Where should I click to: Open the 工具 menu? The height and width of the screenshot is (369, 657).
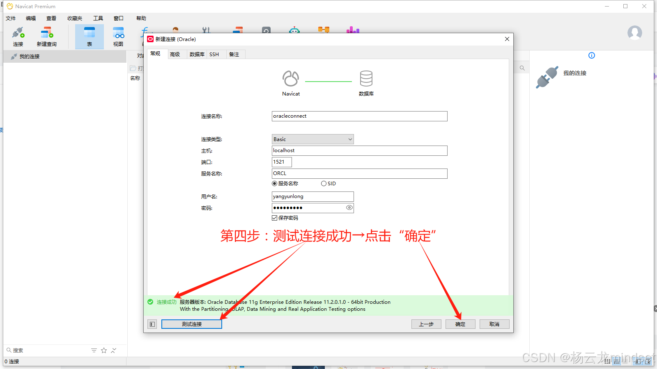coord(98,18)
